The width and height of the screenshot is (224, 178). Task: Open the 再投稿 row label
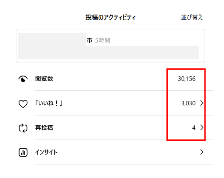(x=44, y=128)
